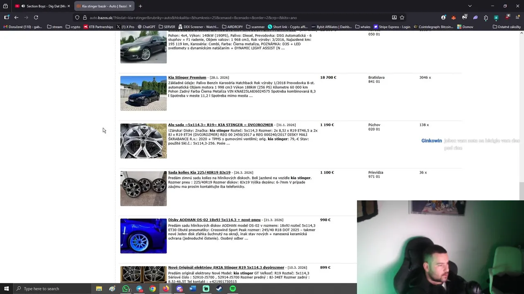The width and height of the screenshot is (524, 294).
Task: Open the Windows Start menu
Action: click(x=6, y=289)
